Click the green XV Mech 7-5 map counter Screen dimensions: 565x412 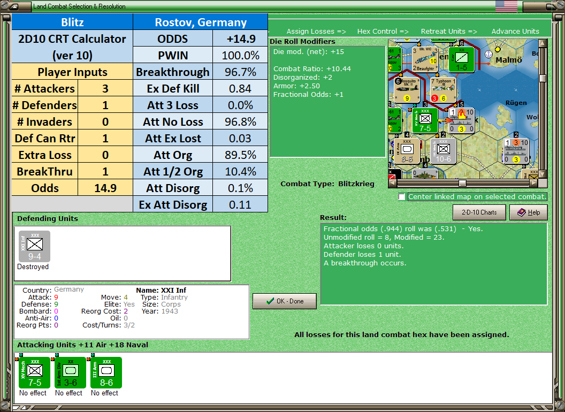[425, 120]
